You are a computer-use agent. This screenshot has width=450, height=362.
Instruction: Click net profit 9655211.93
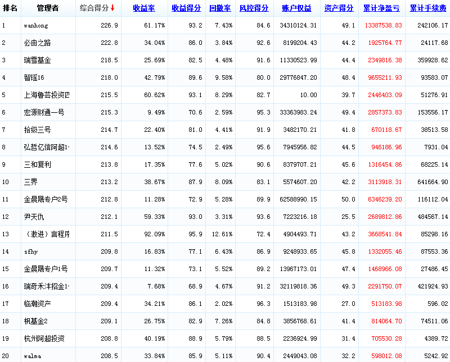385,77
